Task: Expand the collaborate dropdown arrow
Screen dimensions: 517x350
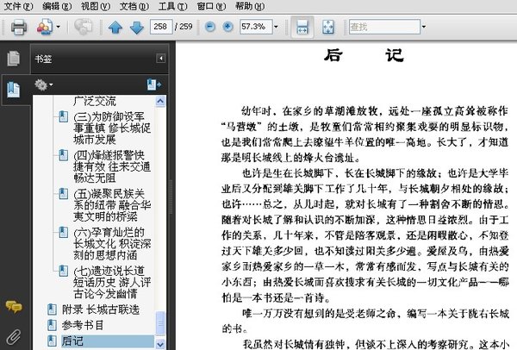Action: click(59, 27)
